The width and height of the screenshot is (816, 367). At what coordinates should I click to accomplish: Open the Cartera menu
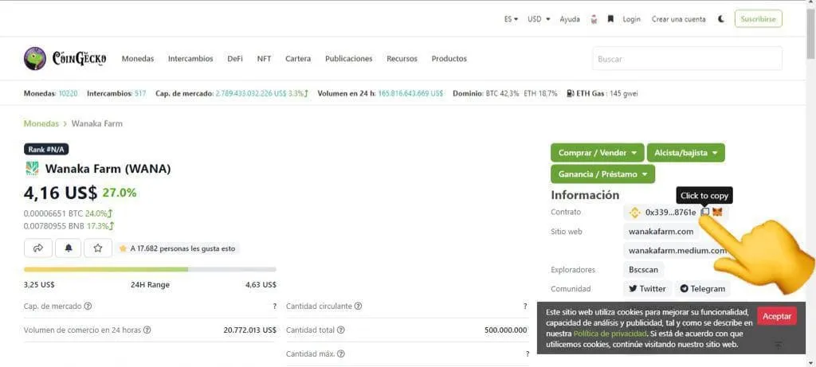tap(298, 59)
